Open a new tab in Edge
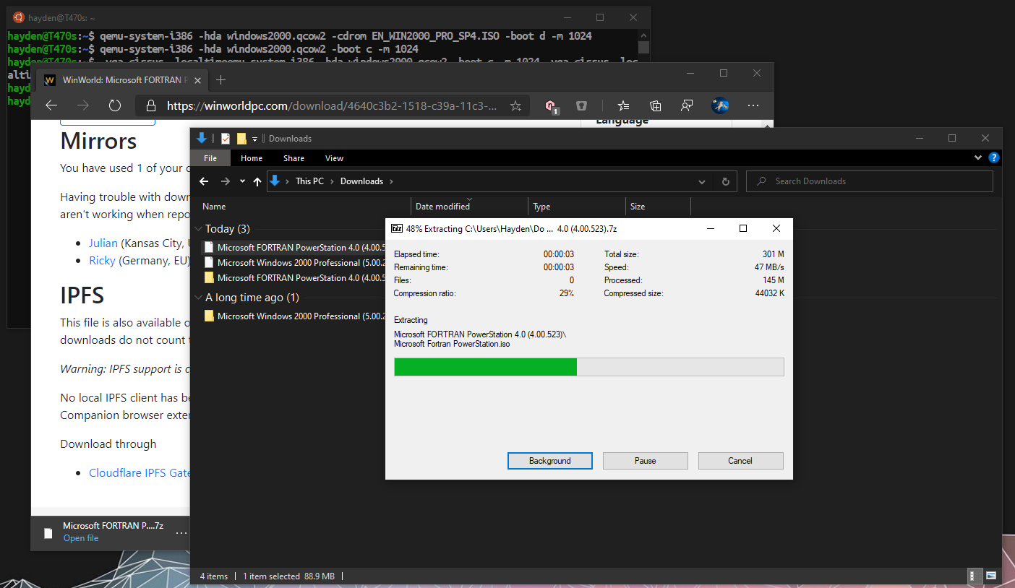The image size is (1015, 588). pyautogui.click(x=221, y=79)
